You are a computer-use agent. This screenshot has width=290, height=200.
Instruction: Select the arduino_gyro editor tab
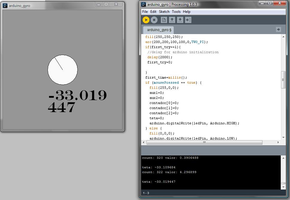158,30
